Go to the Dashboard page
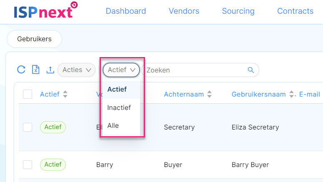This screenshot has height=182, width=323. pyautogui.click(x=125, y=11)
